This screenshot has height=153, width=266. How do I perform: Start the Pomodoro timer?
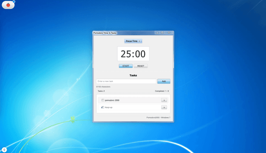pos(126,66)
